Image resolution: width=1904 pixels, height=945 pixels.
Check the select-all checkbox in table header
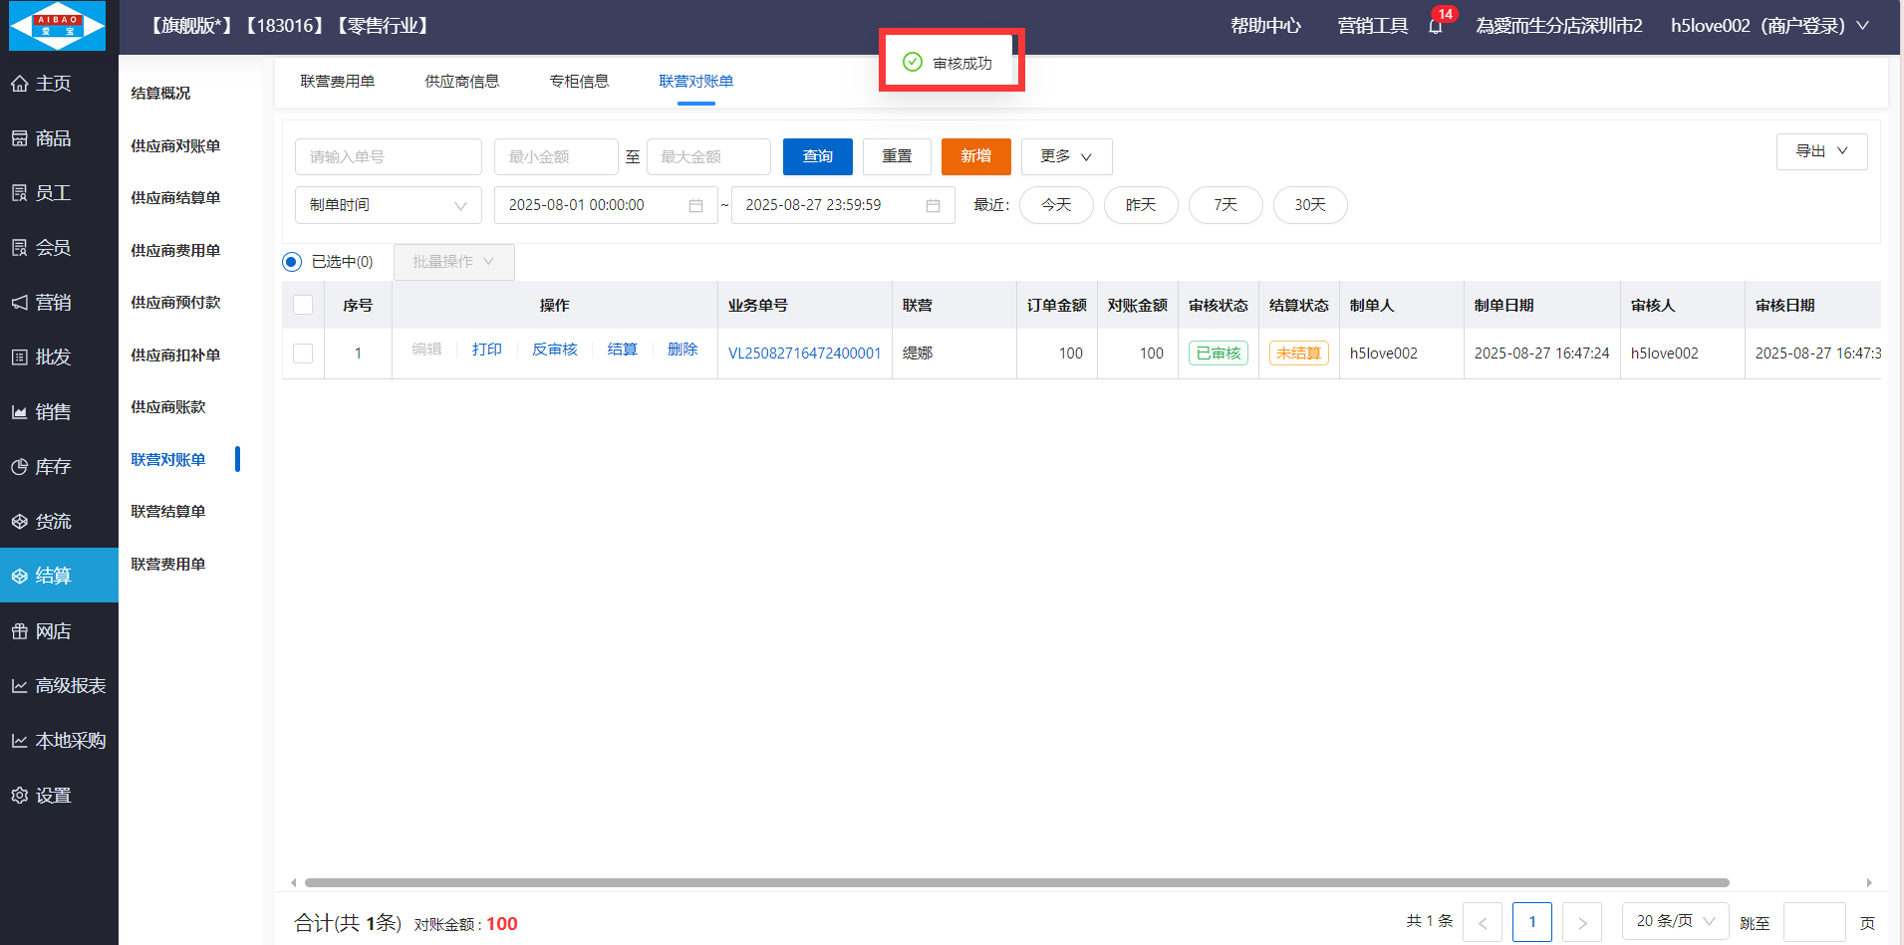click(x=303, y=305)
